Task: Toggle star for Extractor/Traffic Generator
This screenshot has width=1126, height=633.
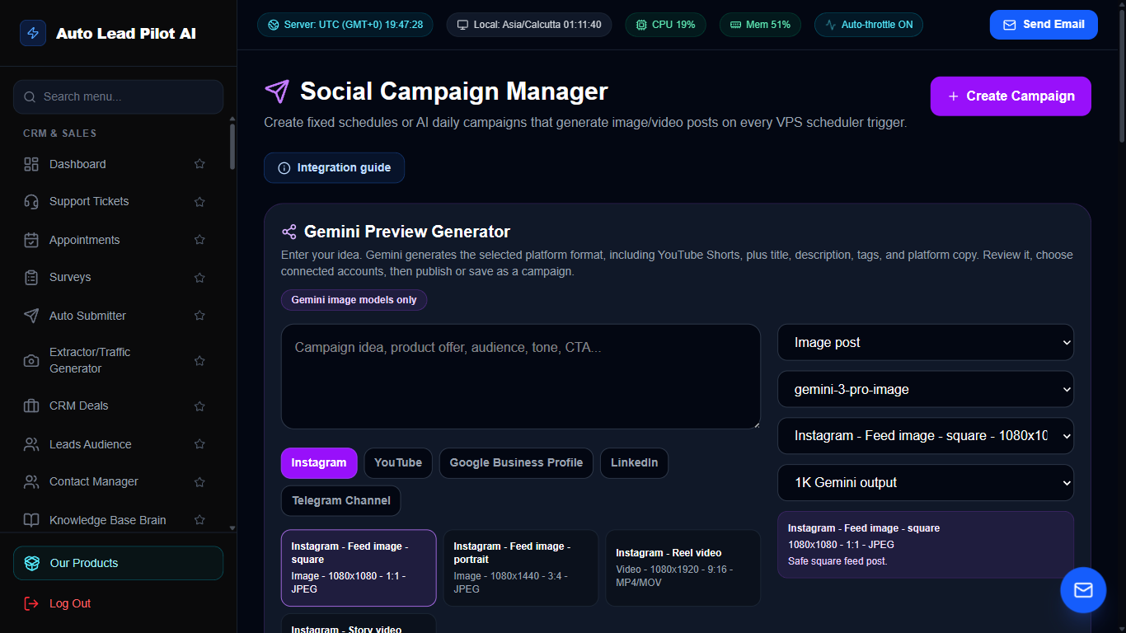Action: click(x=199, y=360)
